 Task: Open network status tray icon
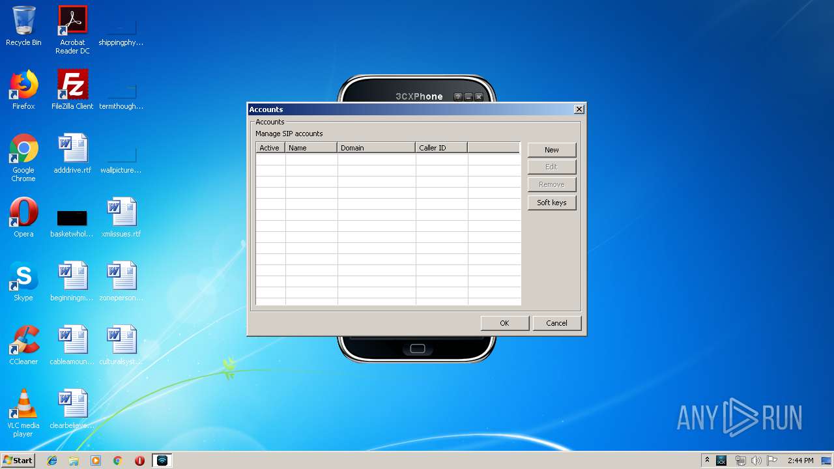click(x=740, y=461)
